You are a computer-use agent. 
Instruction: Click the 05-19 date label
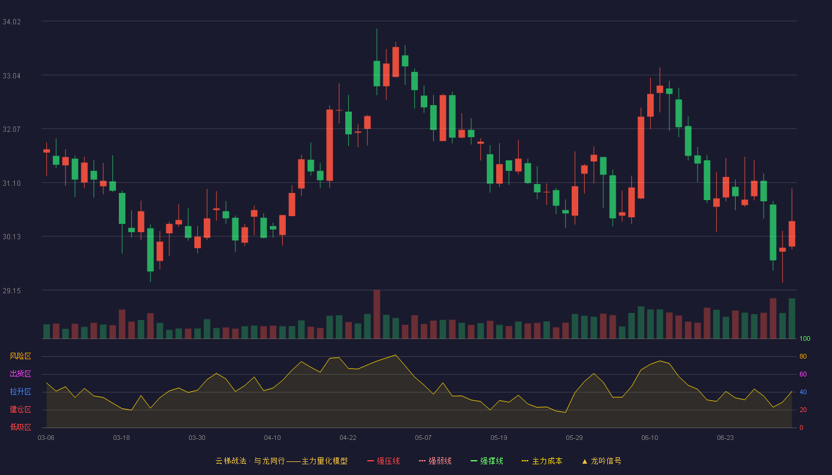tap(499, 438)
